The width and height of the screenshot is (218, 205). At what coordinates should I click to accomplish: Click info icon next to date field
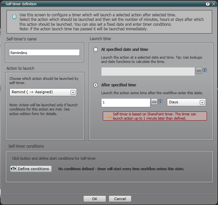[205, 70]
